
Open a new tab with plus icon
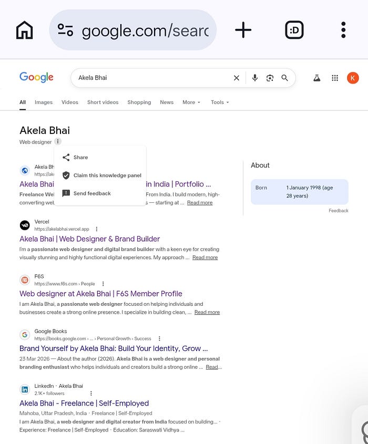pos(243,30)
